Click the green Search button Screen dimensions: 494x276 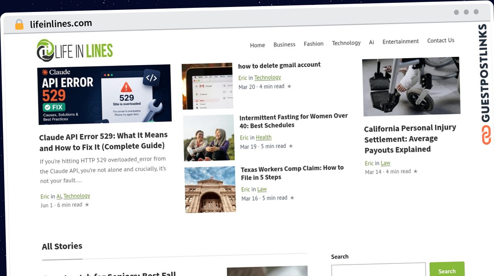pyautogui.click(x=447, y=269)
